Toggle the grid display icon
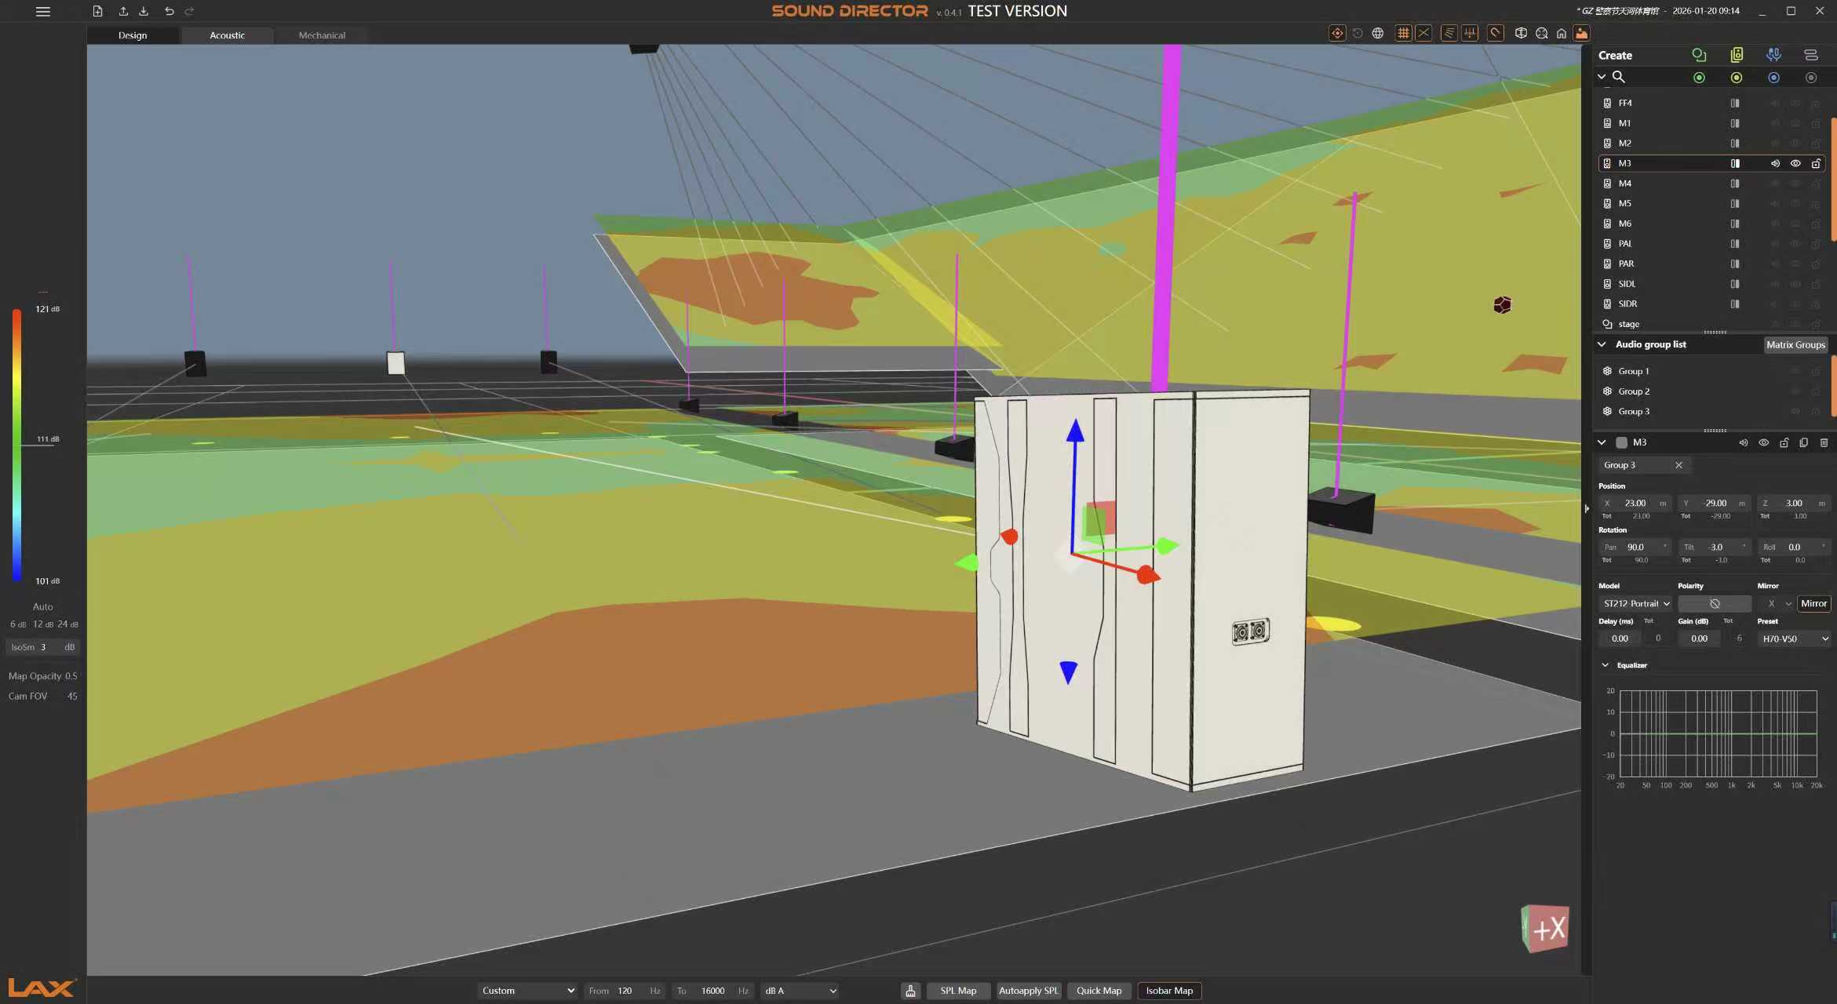1837x1004 pixels. pyautogui.click(x=1403, y=33)
